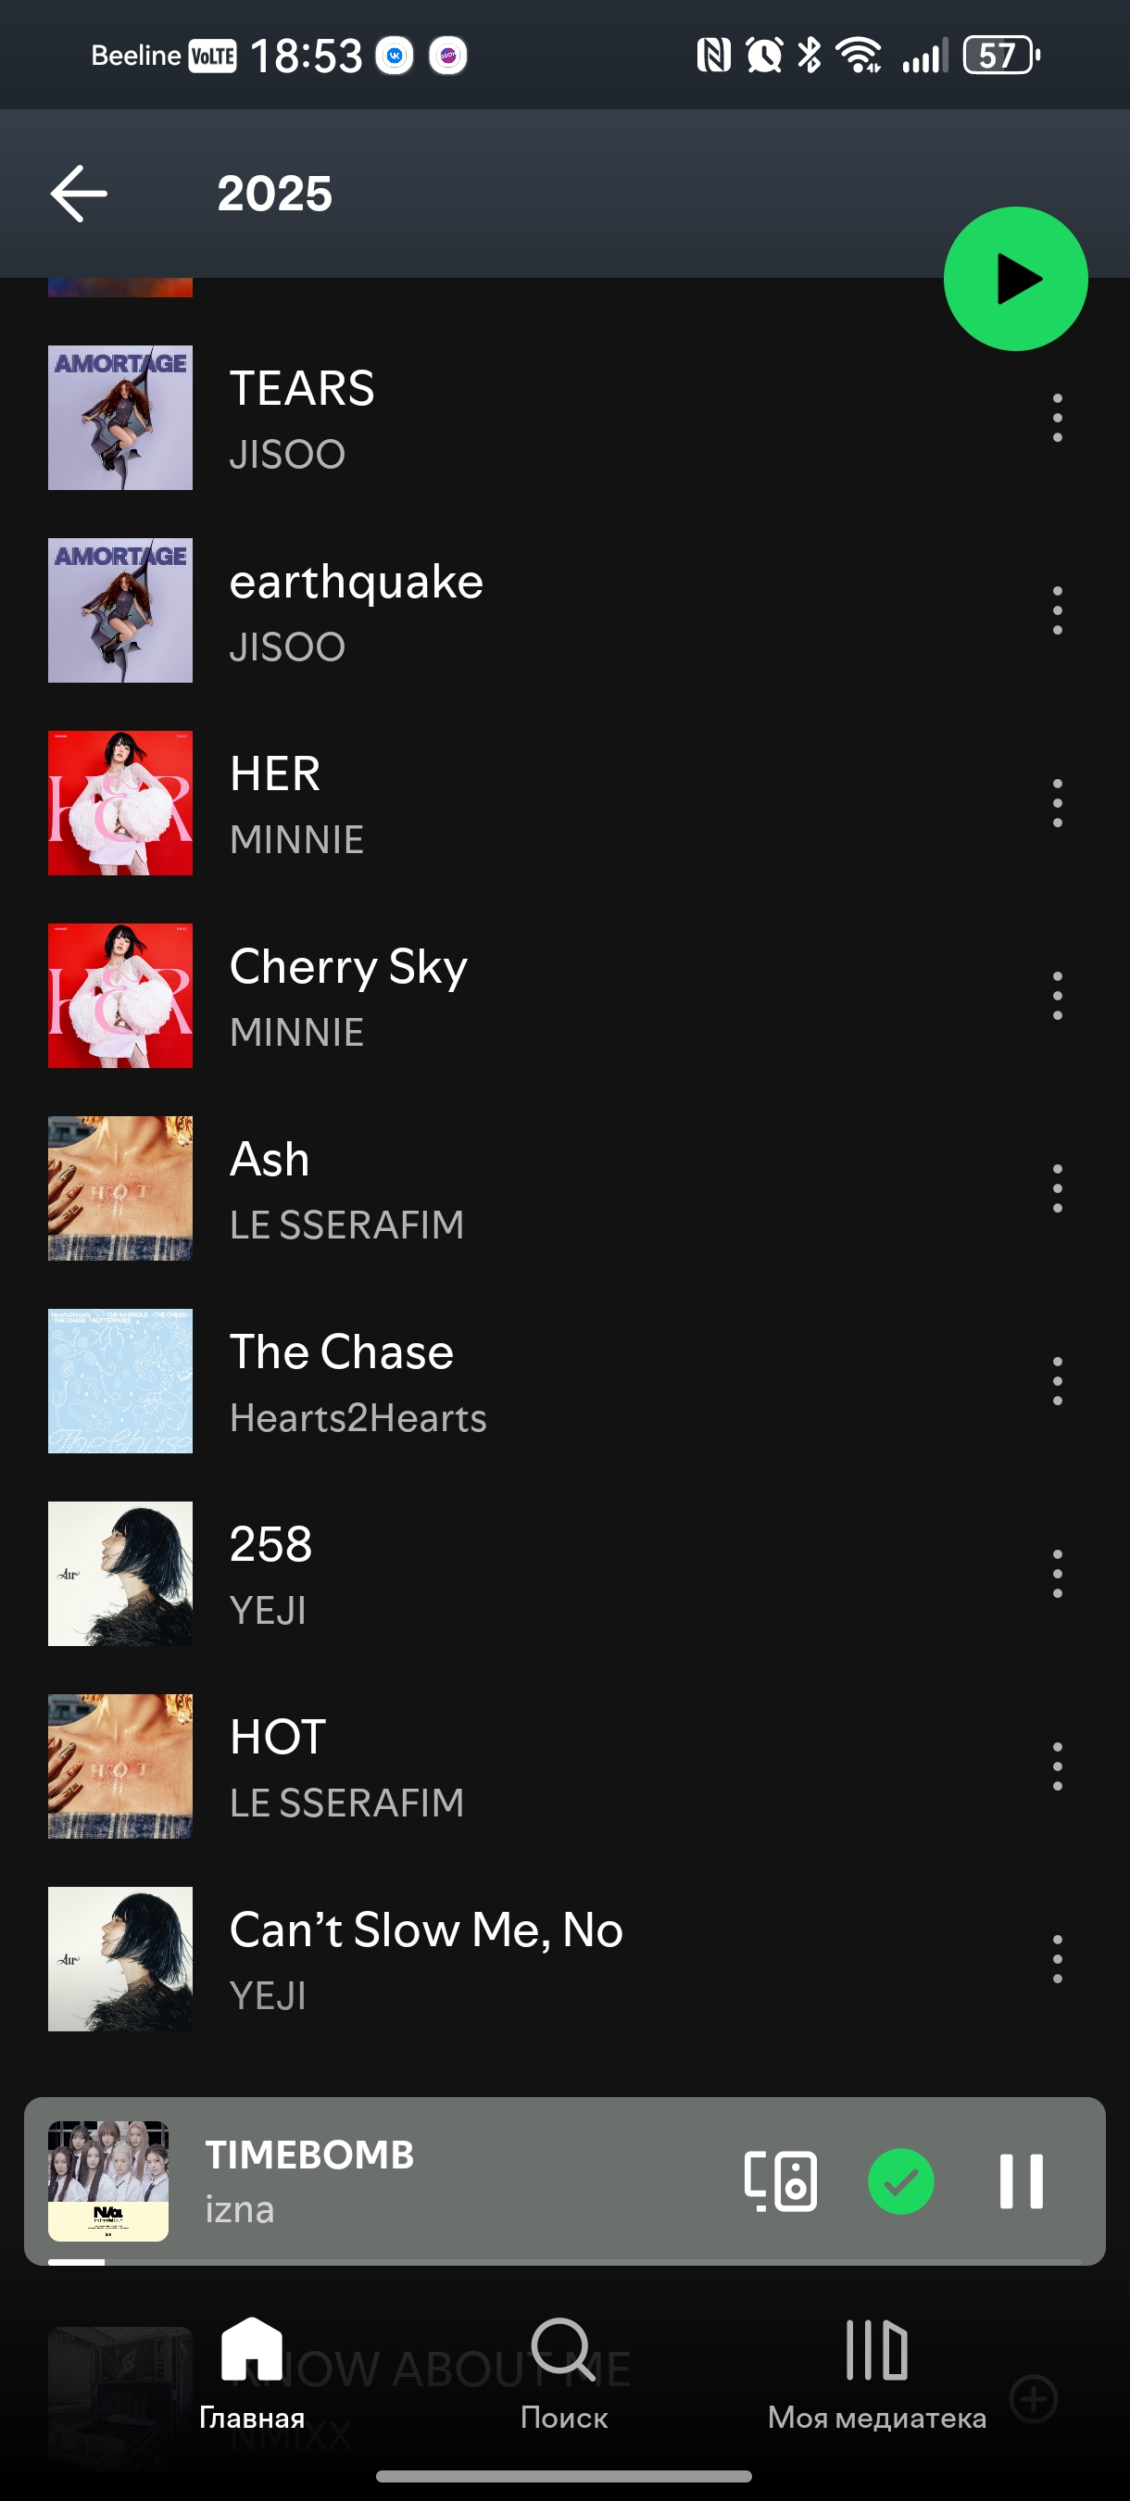Open the more options menu for Cherry Sky
1130x2501 pixels.
[1057, 995]
